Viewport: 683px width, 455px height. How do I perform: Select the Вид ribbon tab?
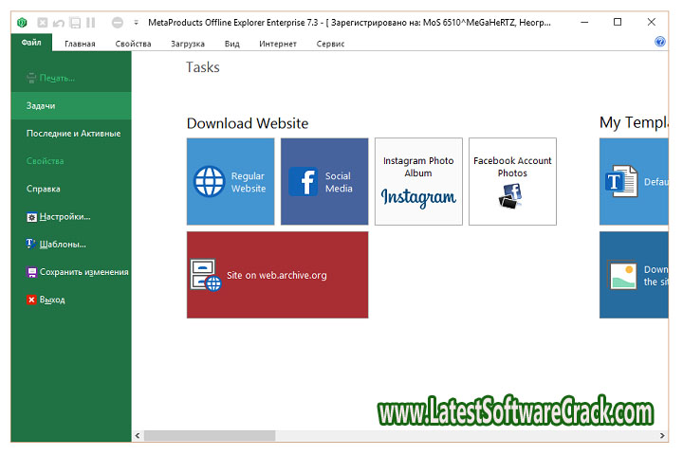(231, 44)
